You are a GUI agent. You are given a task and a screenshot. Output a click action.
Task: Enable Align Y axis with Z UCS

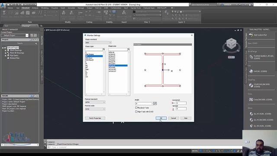(136, 112)
